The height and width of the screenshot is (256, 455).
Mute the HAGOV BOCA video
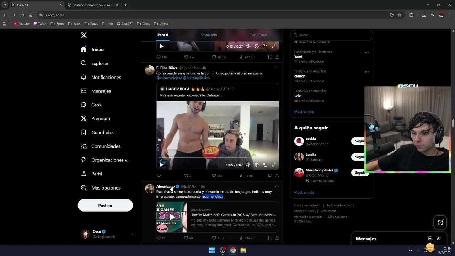point(248,165)
